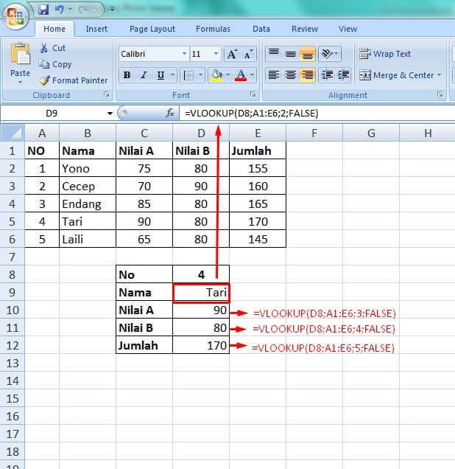Increase the cell indent
Screen dimensions: 455x469
(343, 74)
